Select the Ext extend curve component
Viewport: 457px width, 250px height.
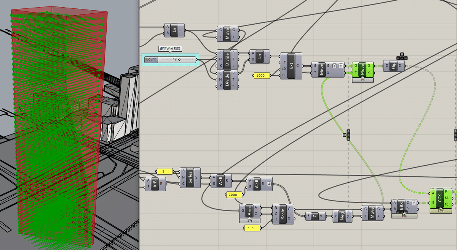291,66
